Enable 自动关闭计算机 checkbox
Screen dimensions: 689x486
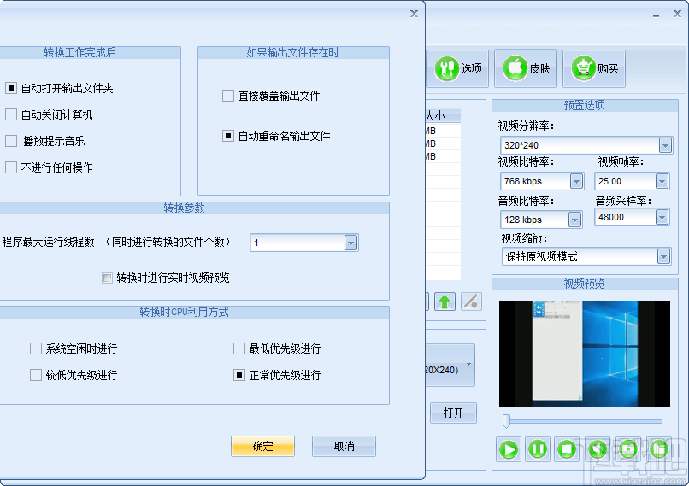click(x=11, y=114)
